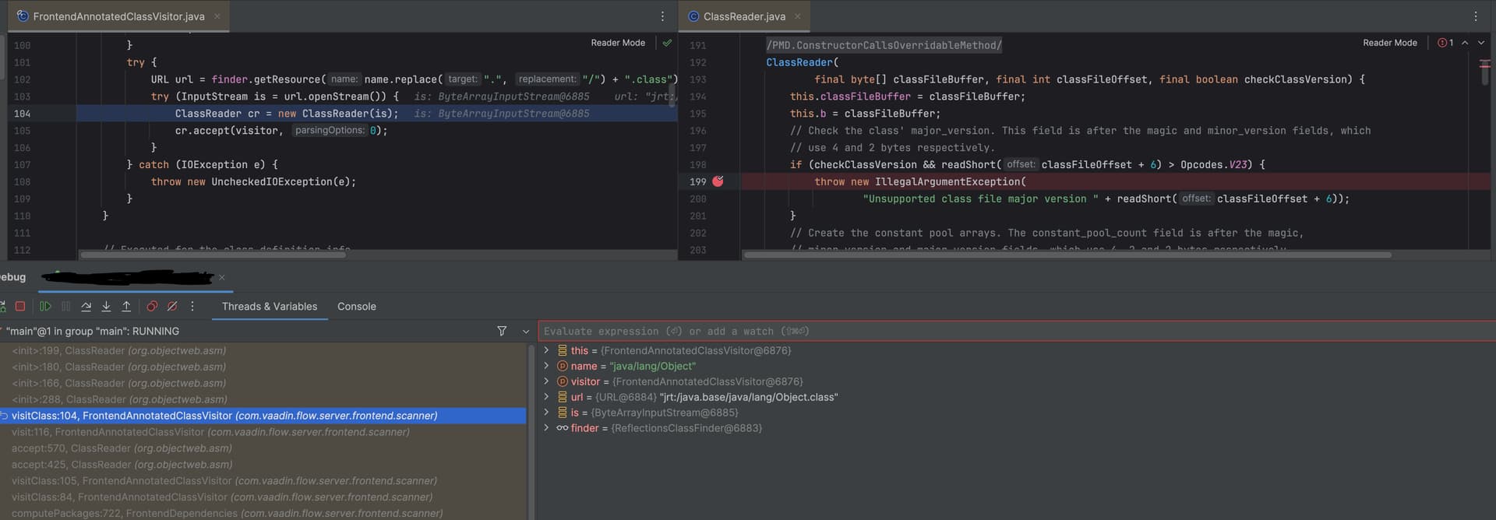Open the View Breakpoints dialog

tap(152, 307)
